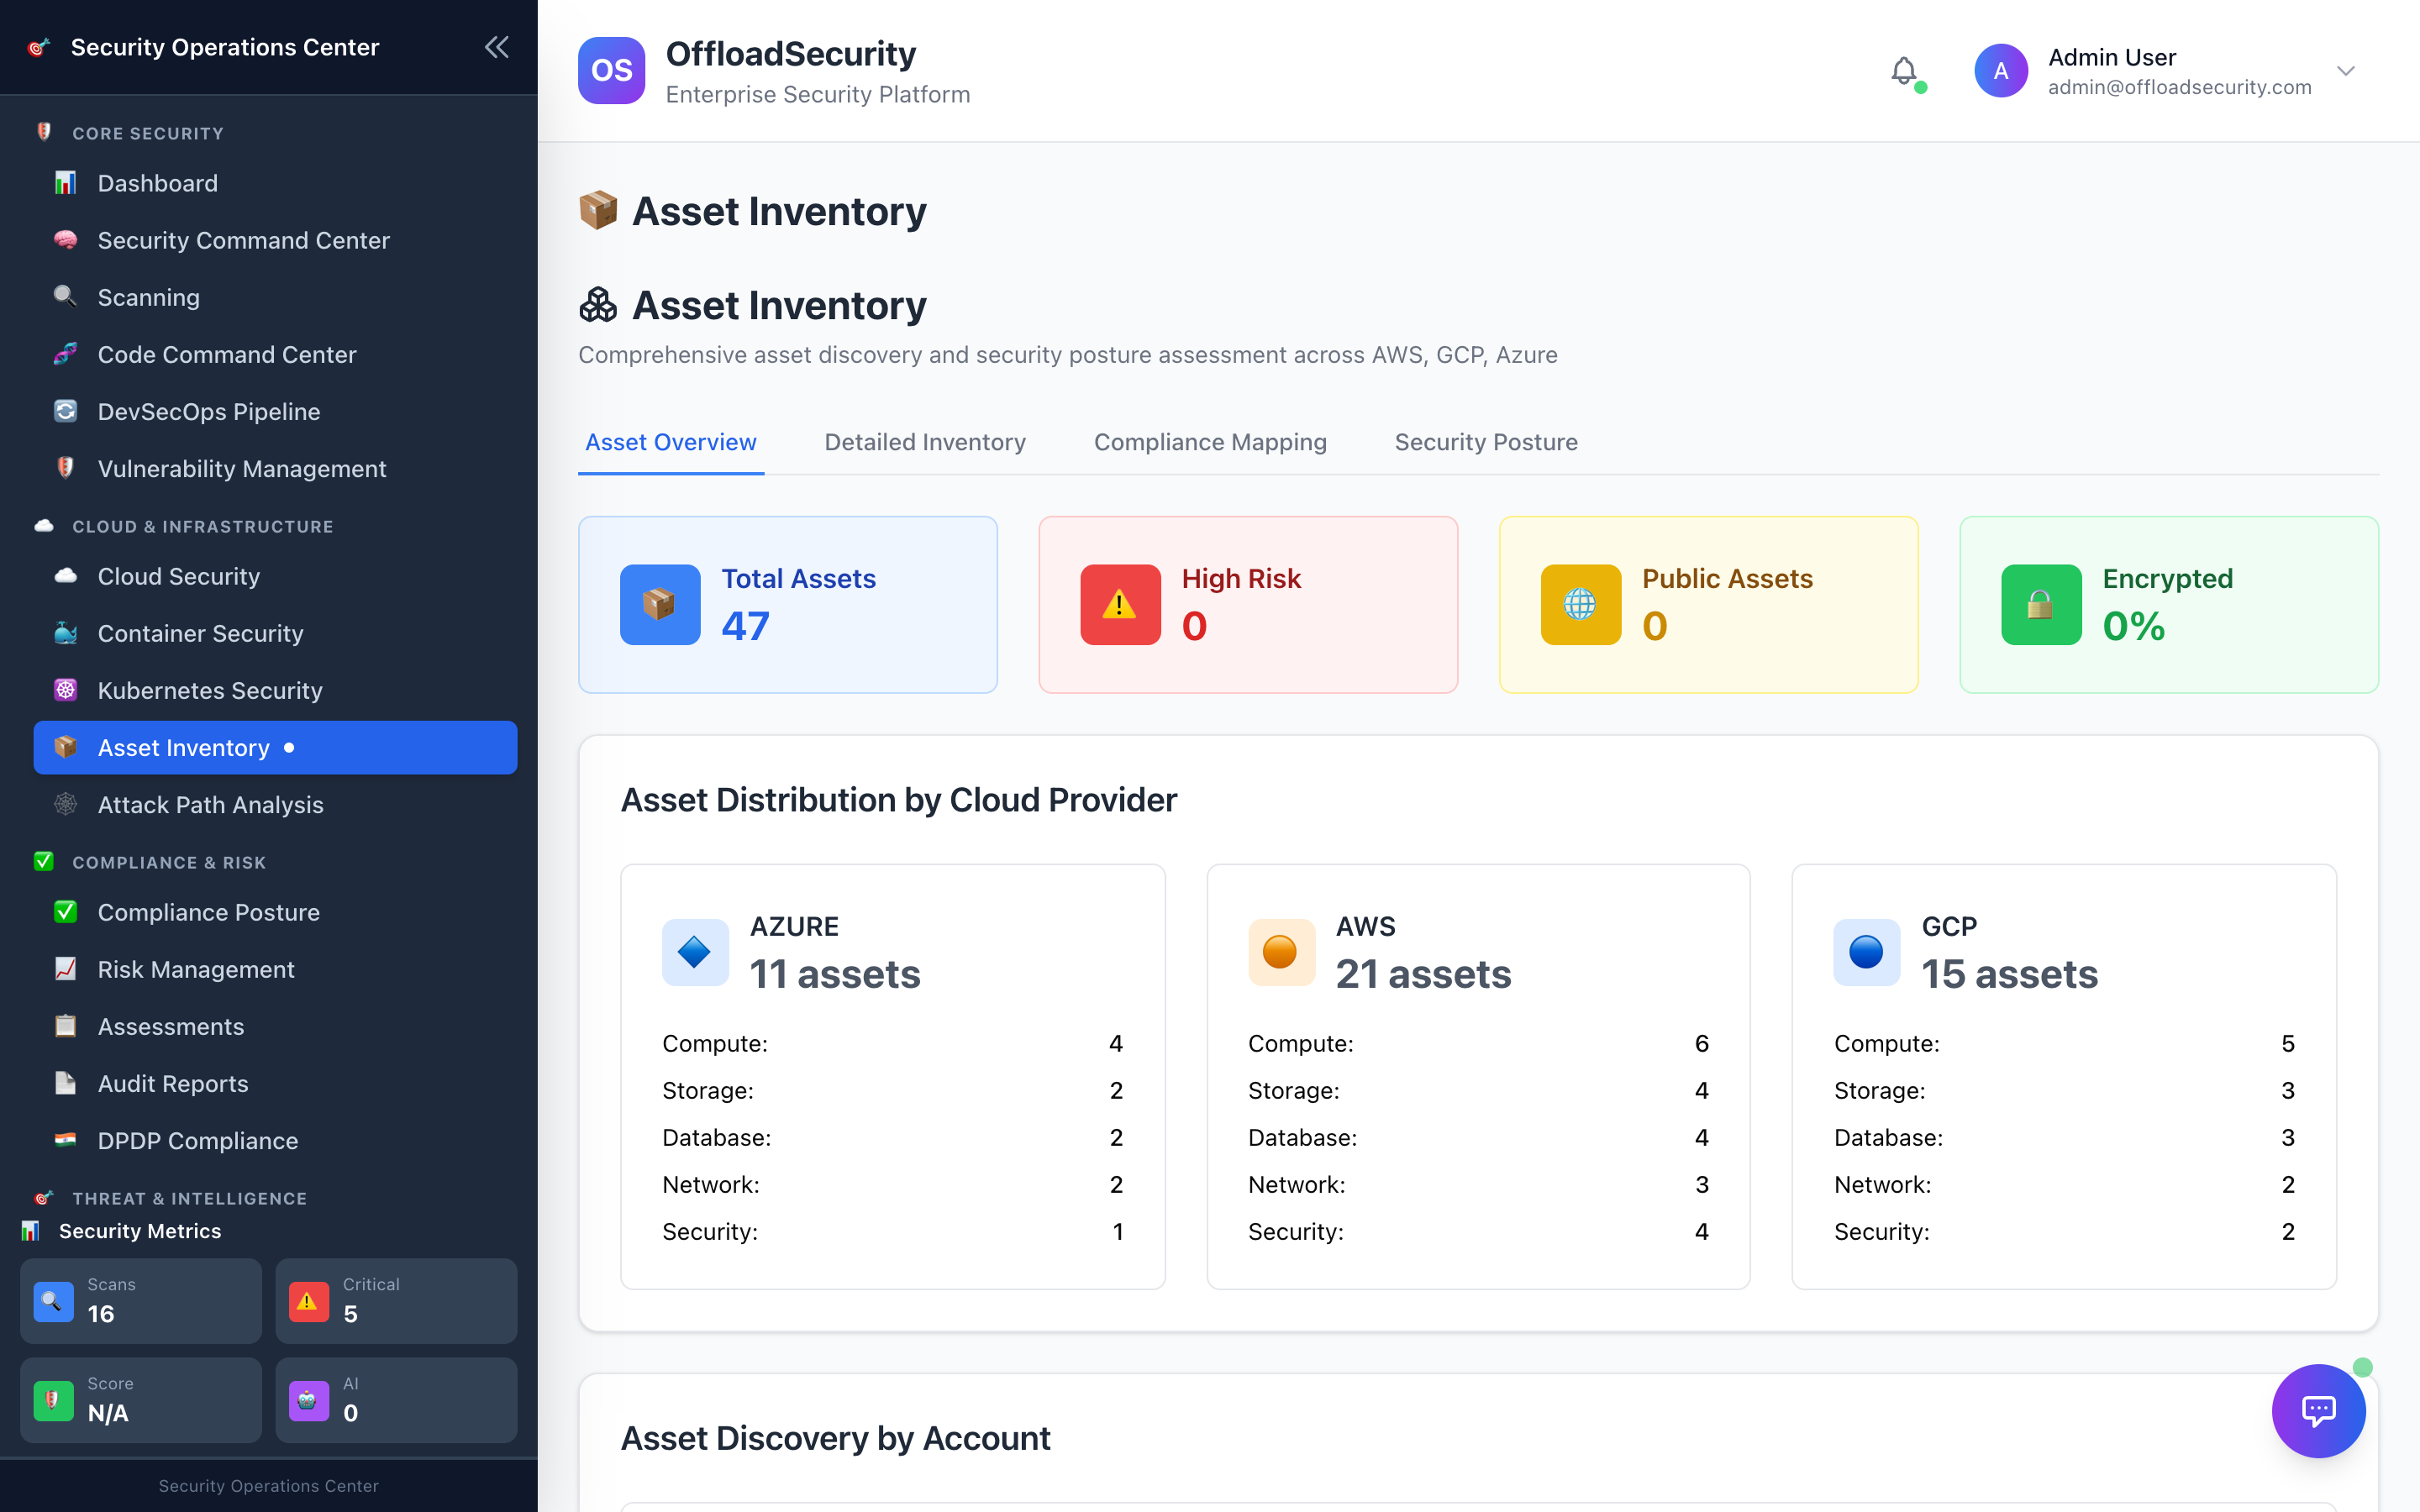Image resolution: width=2420 pixels, height=1512 pixels.
Task: Click the Kubernetes Security wheel icon
Action: coord(65,690)
